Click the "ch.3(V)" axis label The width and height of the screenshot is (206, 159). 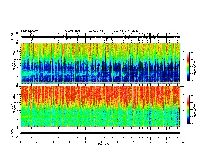pyautogui.click(x=12, y=133)
